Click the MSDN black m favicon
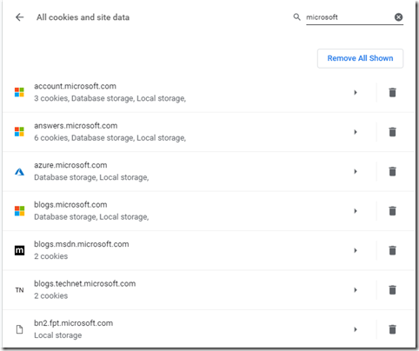The image size is (419, 351). pyautogui.click(x=19, y=250)
